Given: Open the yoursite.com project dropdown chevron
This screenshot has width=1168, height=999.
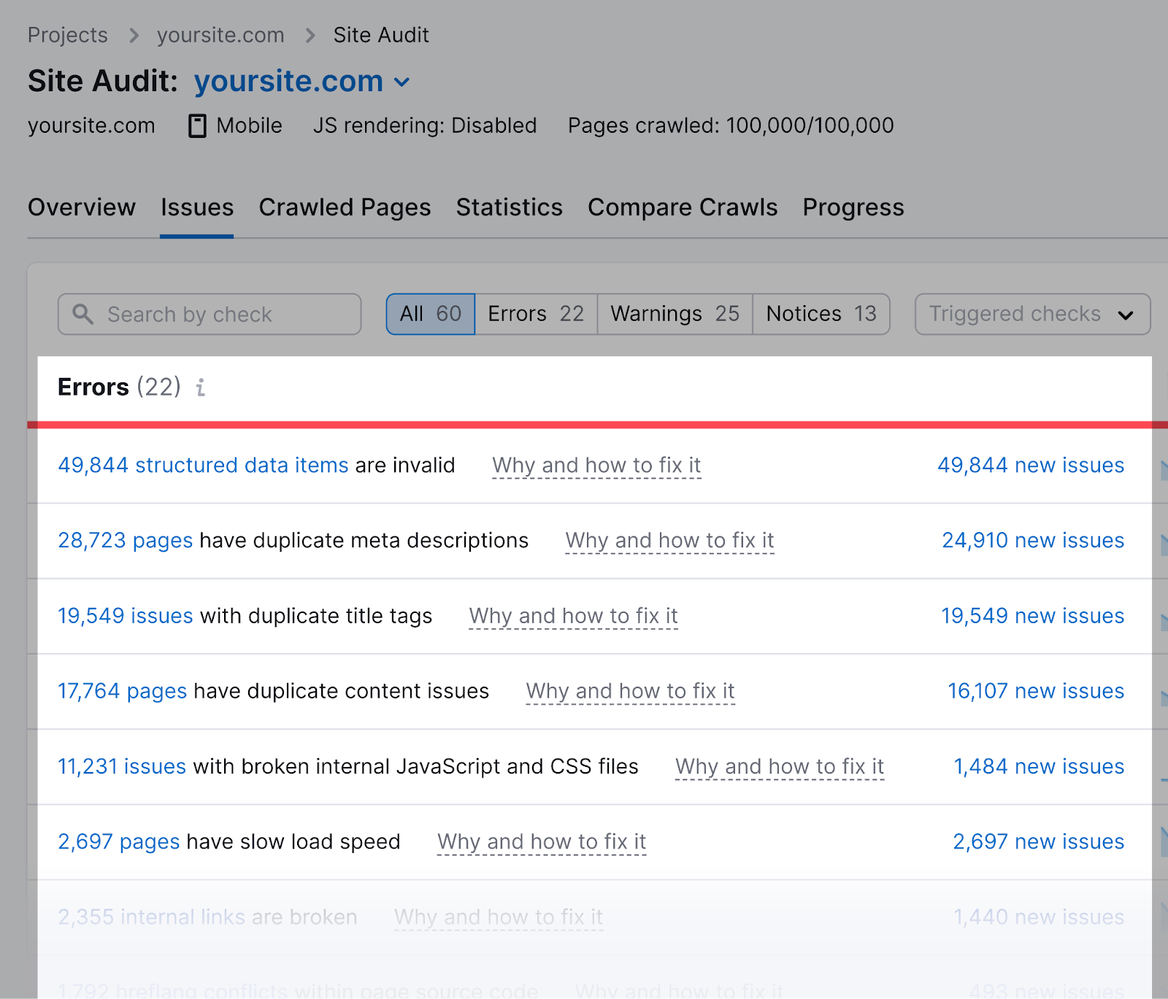Looking at the screenshot, I should [401, 82].
